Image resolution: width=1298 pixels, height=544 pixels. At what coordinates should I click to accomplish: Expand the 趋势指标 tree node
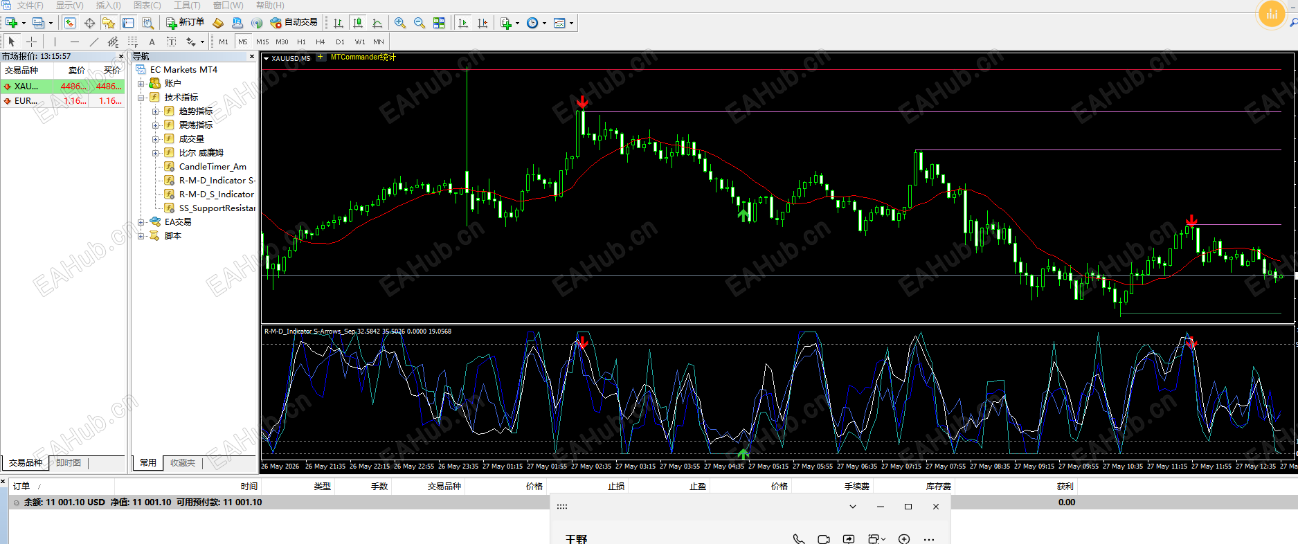pos(156,111)
